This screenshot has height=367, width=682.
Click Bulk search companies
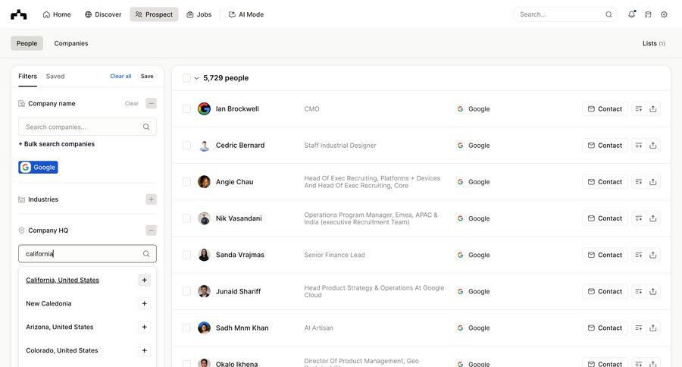[57, 144]
